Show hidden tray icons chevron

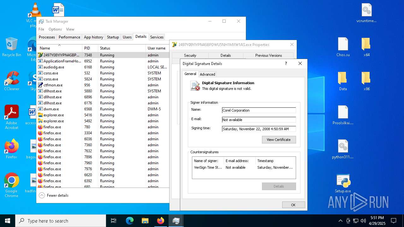[x=340, y=221]
